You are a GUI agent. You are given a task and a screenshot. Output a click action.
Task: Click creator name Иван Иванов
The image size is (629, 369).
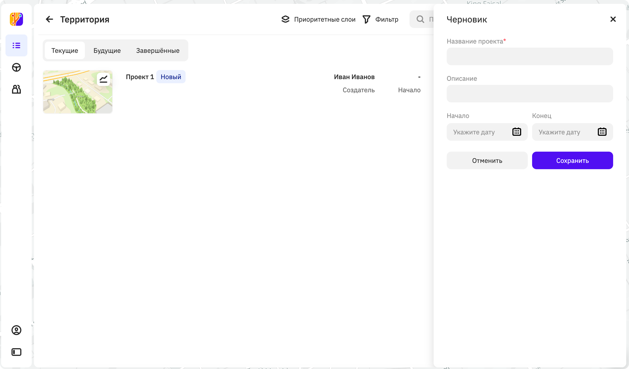click(x=354, y=77)
